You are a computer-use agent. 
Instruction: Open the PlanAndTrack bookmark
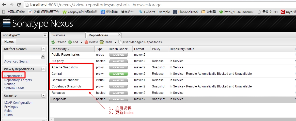186,12
